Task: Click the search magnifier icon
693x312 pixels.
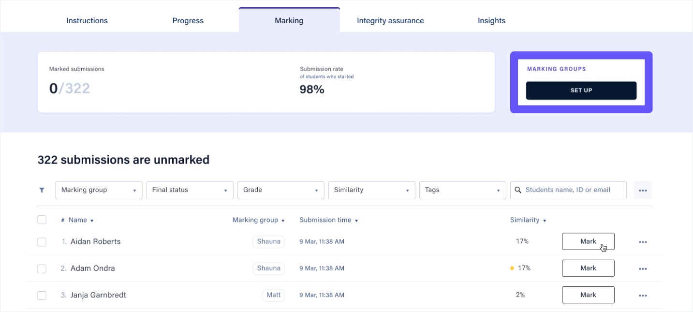Action: [518, 190]
